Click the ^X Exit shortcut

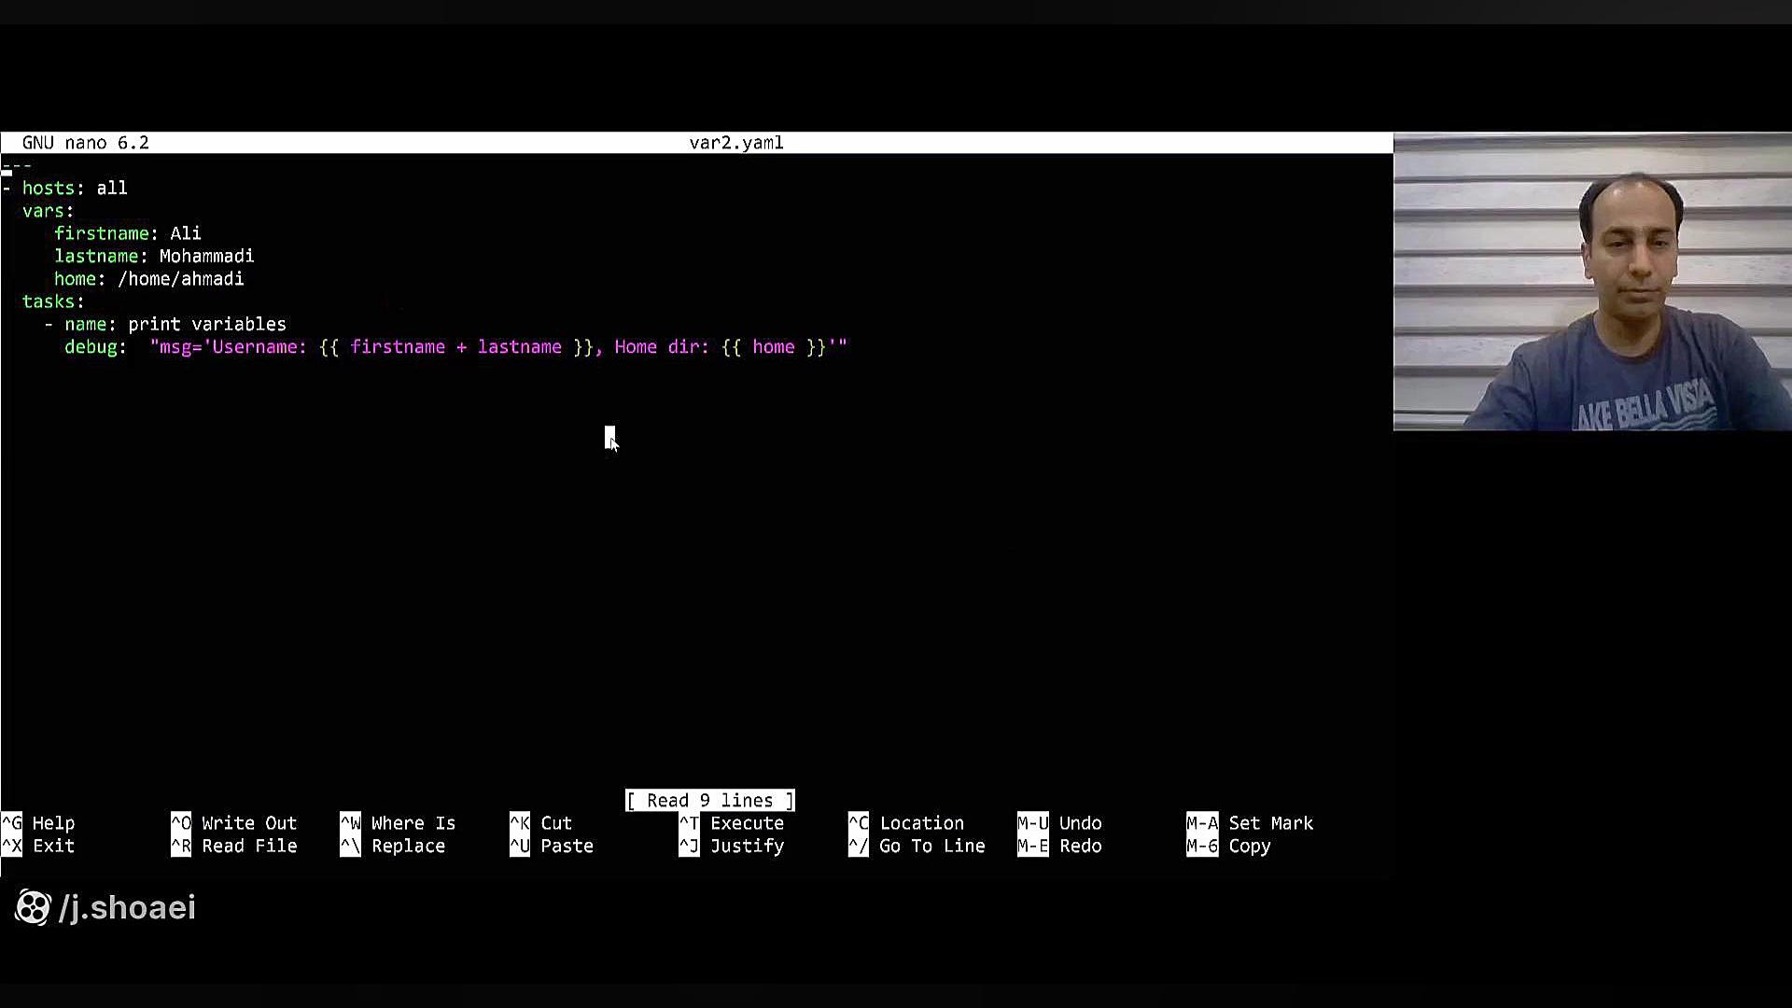pos(38,846)
